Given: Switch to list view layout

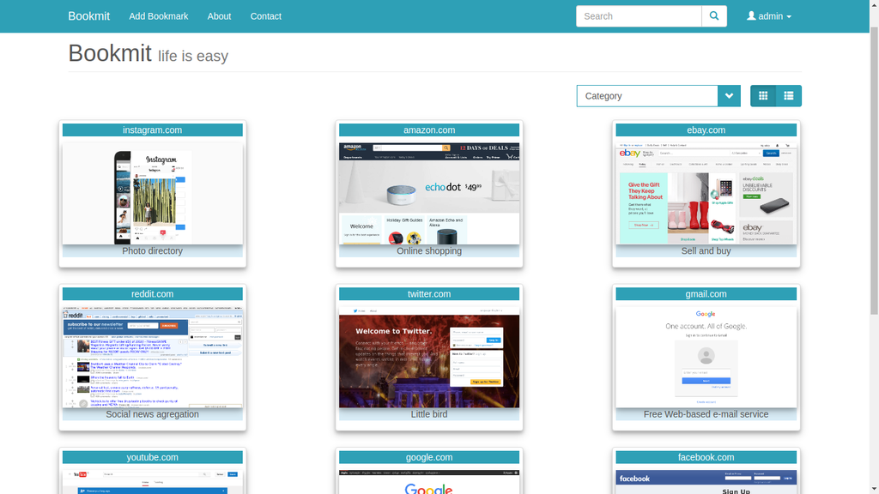Looking at the screenshot, I should pos(789,96).
